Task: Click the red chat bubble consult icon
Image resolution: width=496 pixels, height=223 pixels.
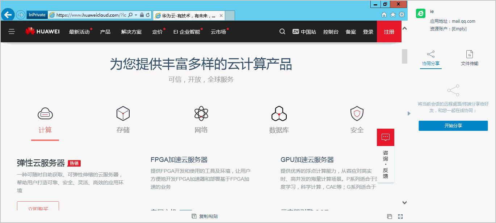Action: (x=386, y=137)
